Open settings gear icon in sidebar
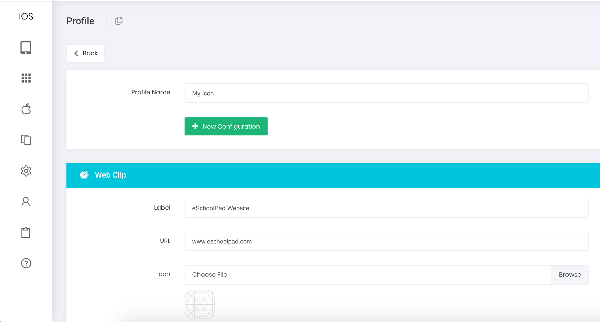The image size is (600, 322). (26, 171)
